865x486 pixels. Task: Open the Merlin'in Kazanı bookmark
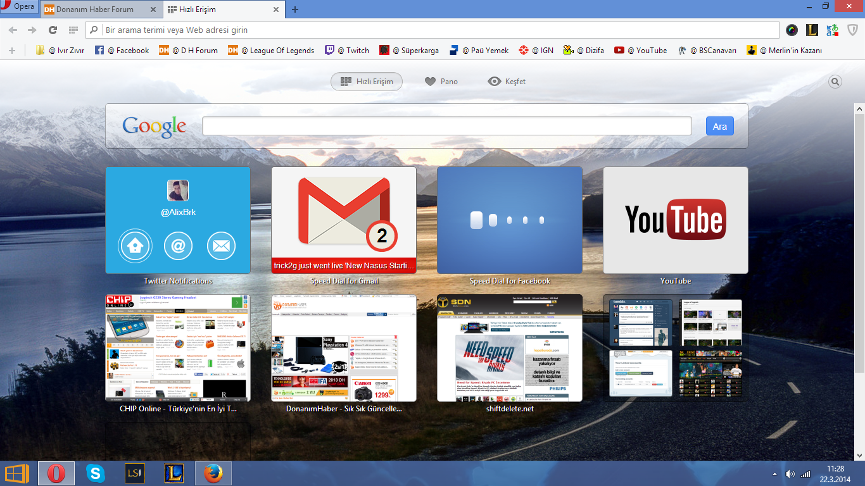(784, 50)
